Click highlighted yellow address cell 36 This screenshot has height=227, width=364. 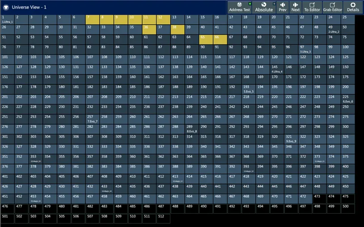[149, 29]
